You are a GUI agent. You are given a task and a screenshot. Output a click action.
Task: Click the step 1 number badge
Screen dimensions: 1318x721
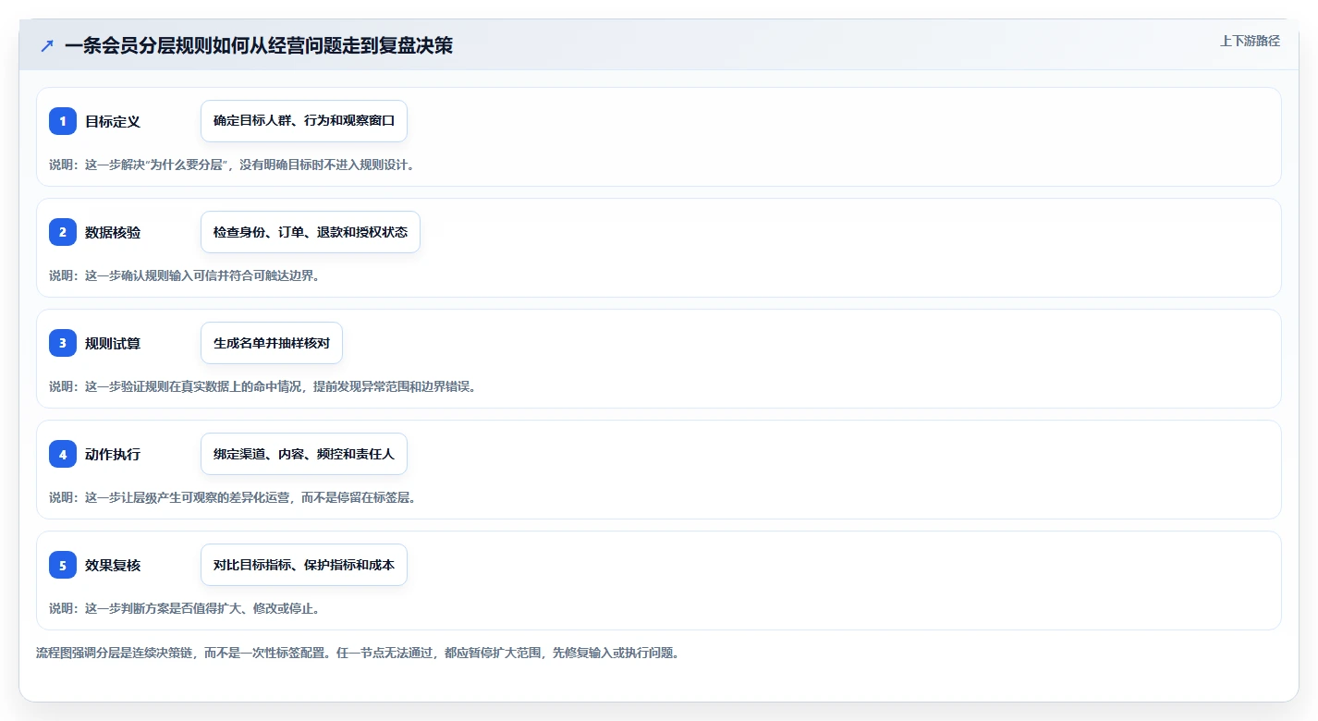63,121
